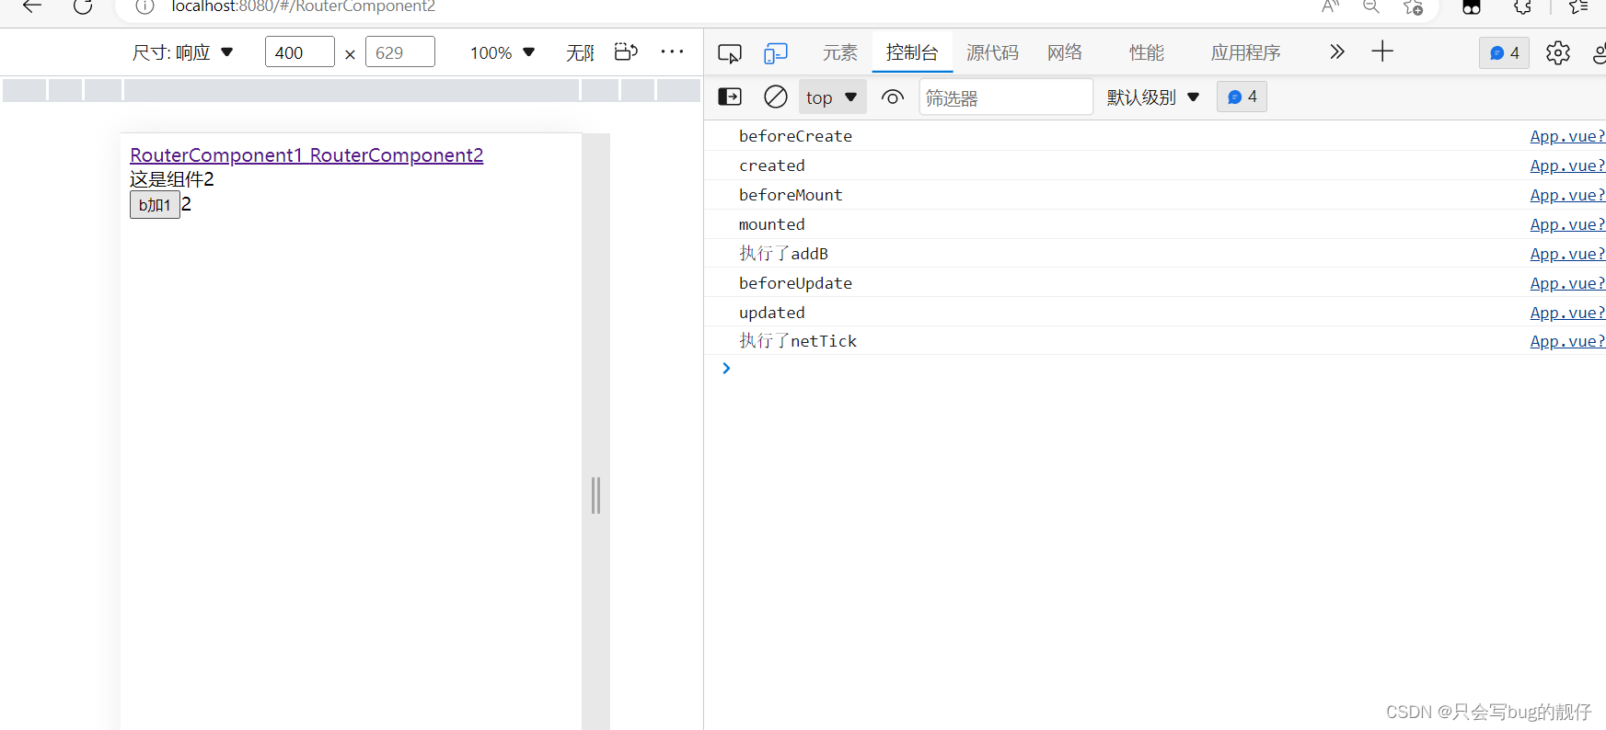Show more DevTools tabs chevron

click(x=1337, y=51)
